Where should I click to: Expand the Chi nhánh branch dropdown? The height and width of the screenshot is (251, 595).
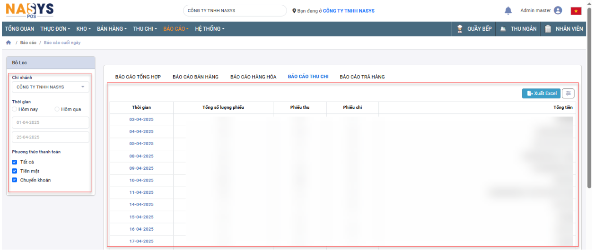50,87
